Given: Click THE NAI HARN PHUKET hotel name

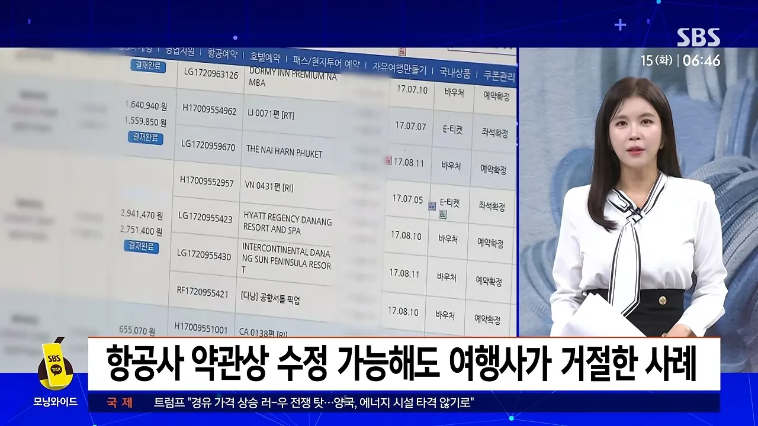Looking at the screenshot, I should [284, 152].
